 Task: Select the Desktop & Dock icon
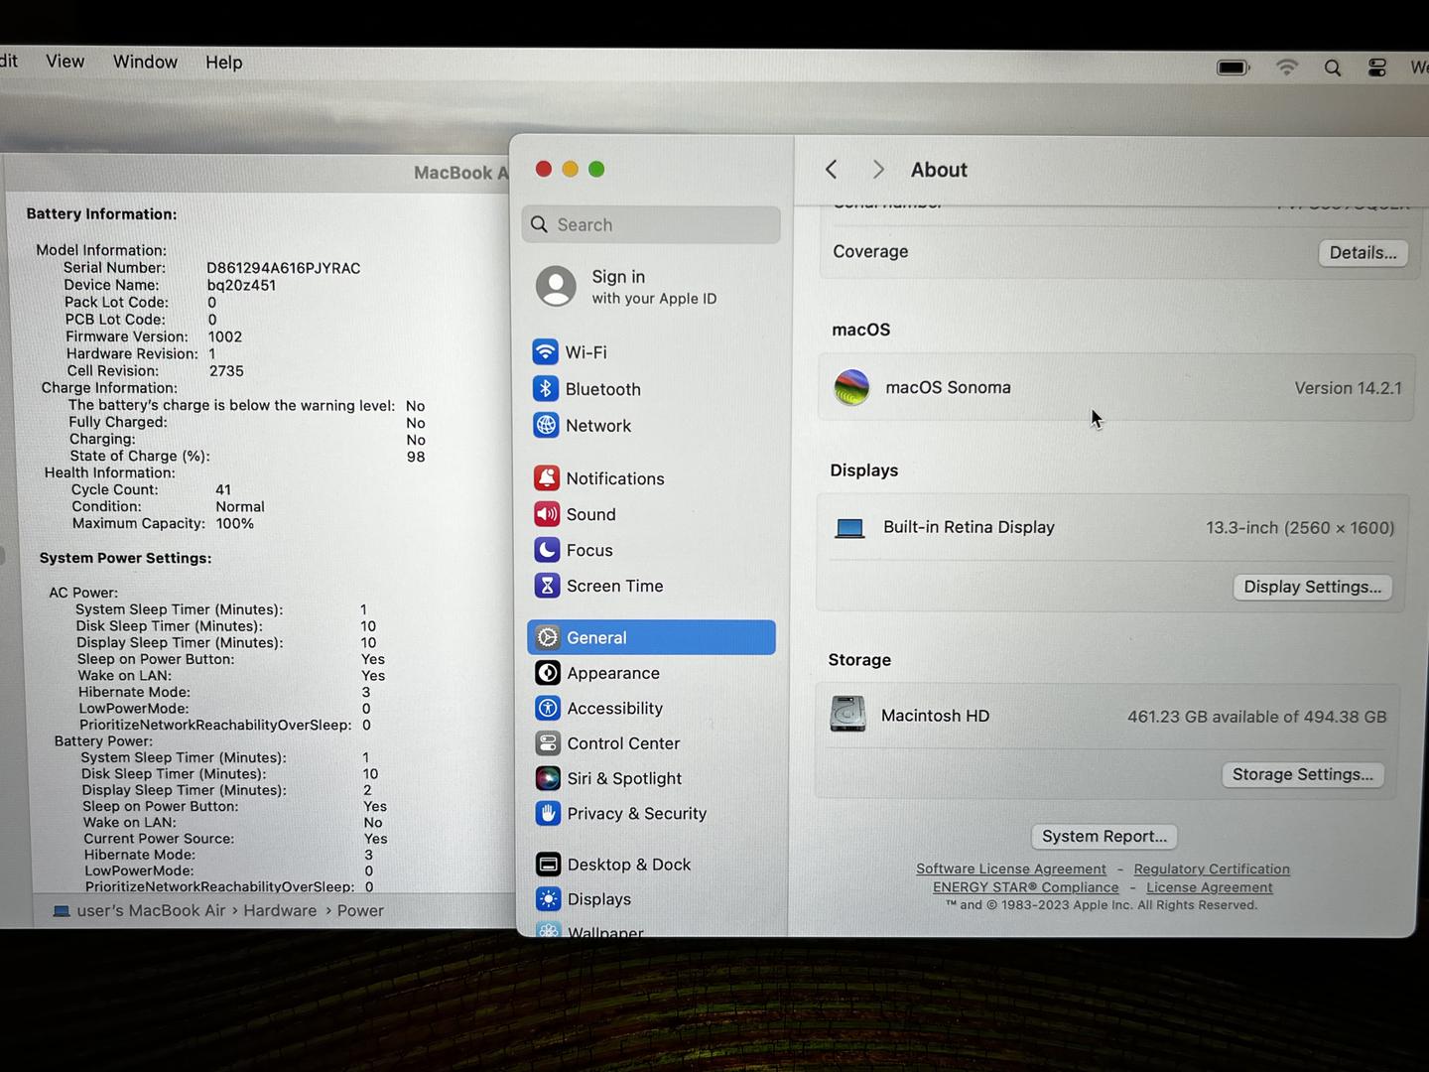[x=548, y=865]
